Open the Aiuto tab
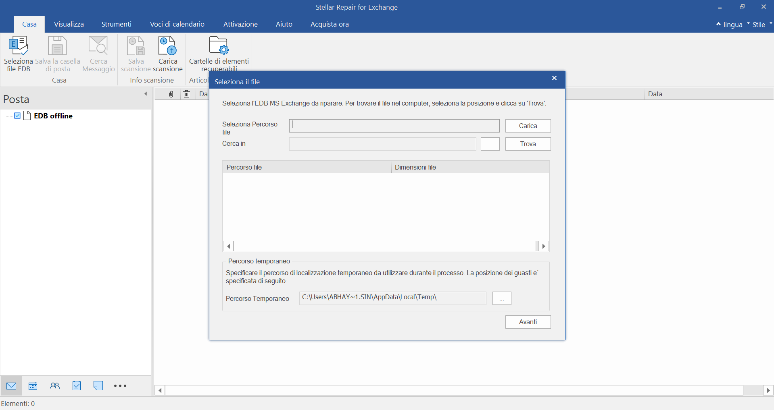 (284, 24)
